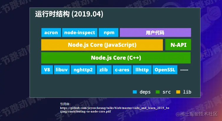
Task: Click the npm block
Action: pos(108,32)
